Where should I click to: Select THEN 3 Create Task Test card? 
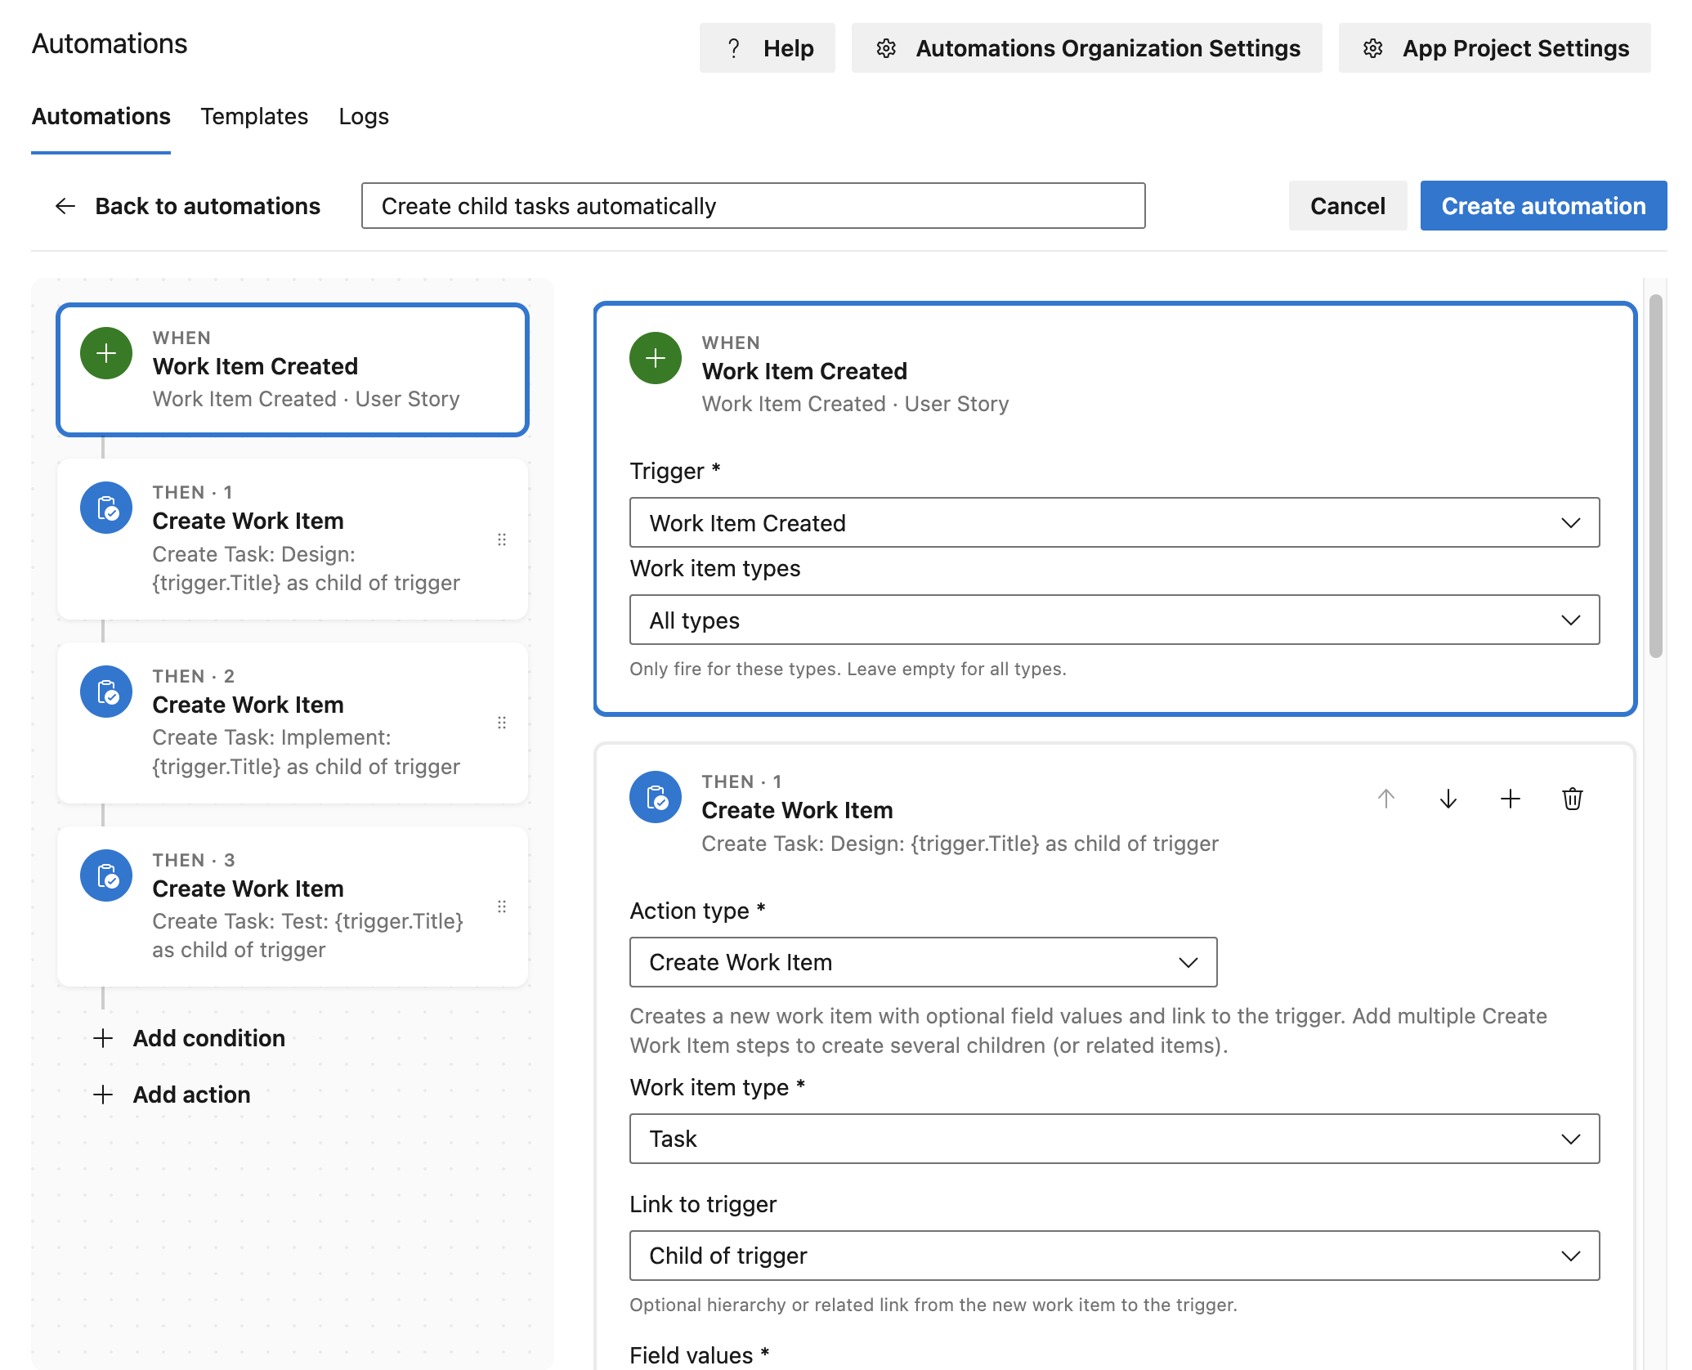293,907
